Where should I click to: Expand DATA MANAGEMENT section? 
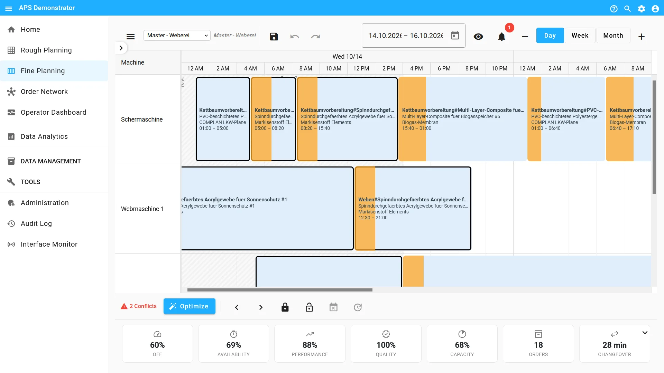[54, 161]
